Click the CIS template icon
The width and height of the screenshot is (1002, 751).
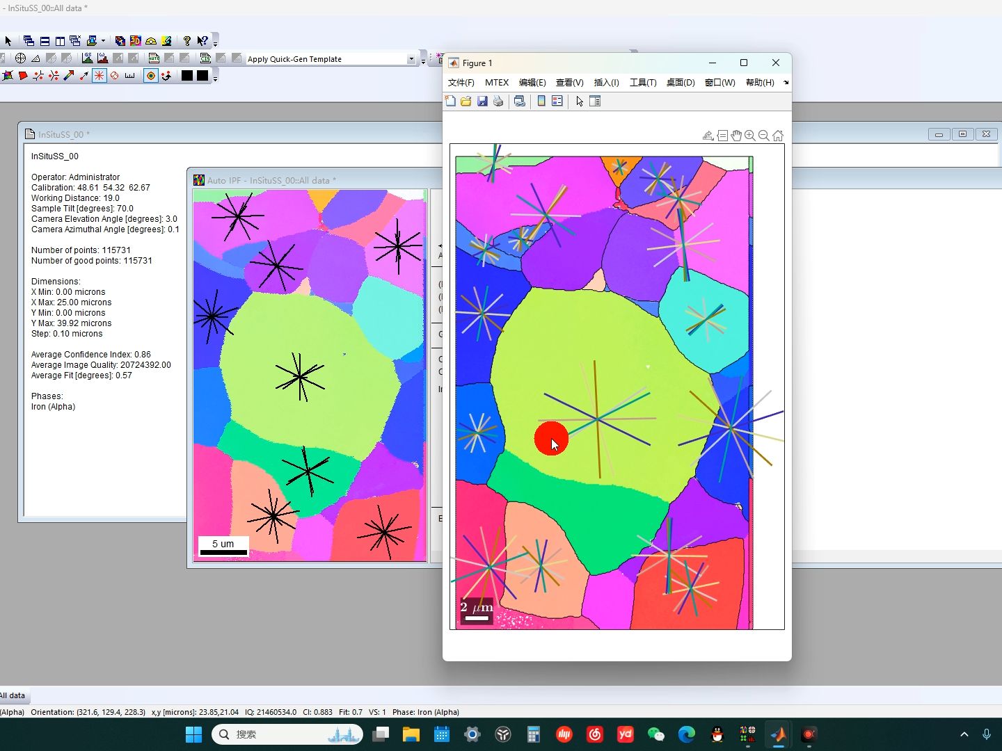coord(205,58)
